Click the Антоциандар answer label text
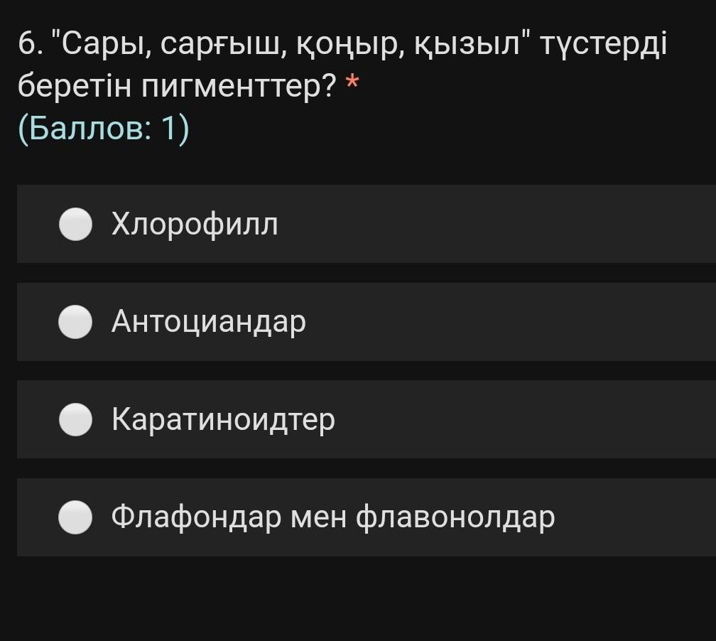 209,323
